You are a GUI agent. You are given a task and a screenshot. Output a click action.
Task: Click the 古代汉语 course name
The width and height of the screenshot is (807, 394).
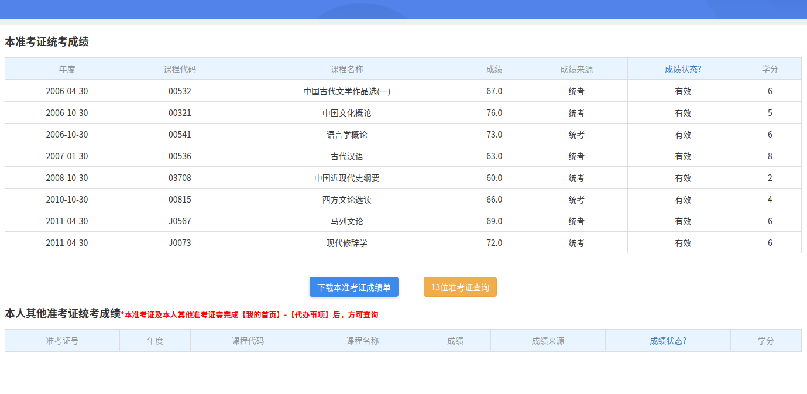point(346,156)
